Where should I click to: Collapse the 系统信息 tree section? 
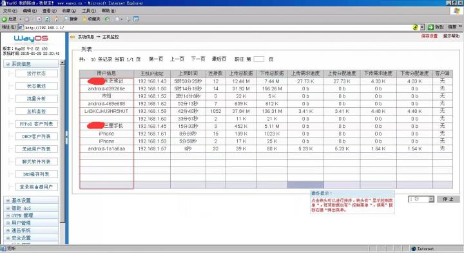coord(8,64)
